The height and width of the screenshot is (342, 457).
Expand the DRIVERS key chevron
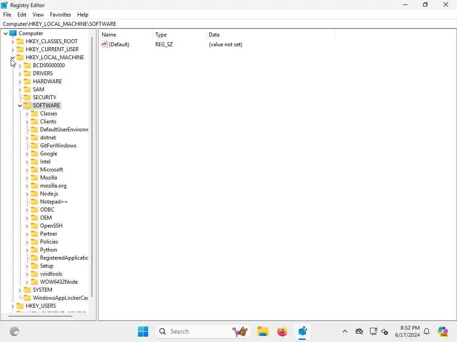point(20,73)
